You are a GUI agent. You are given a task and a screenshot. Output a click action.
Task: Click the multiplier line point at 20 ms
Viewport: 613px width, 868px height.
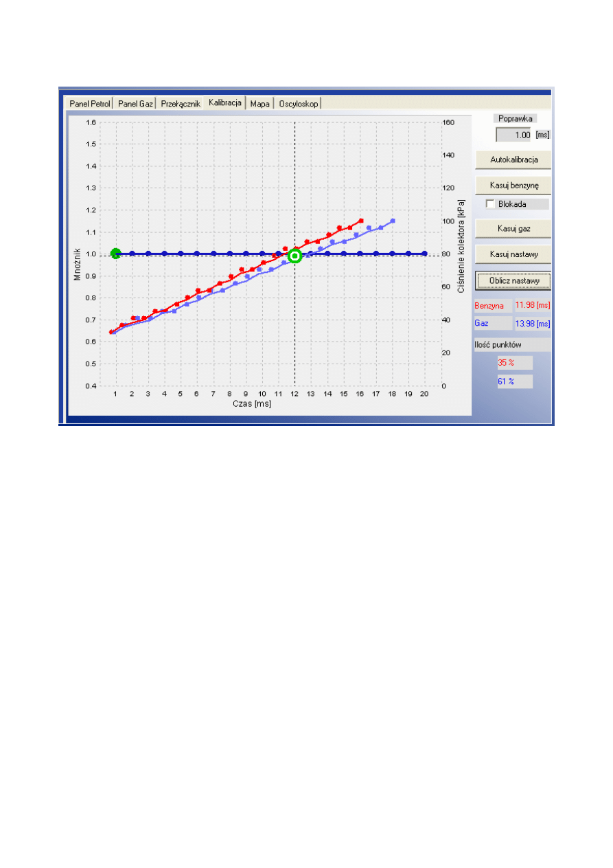(x=424, y=254)
